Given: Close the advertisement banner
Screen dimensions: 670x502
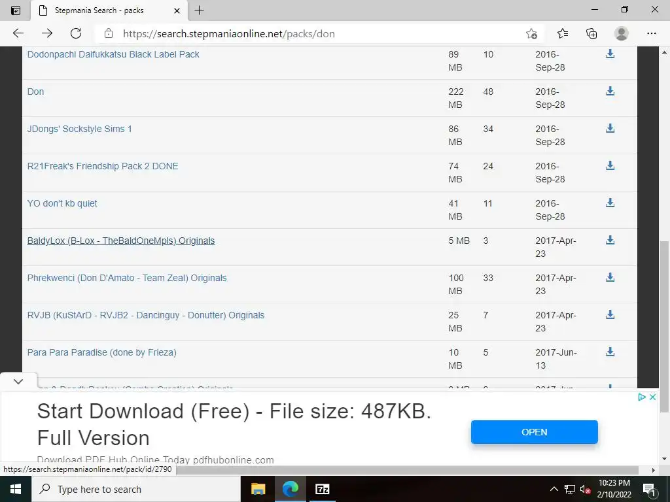Looking at the screenshot, I should point(652,397).
